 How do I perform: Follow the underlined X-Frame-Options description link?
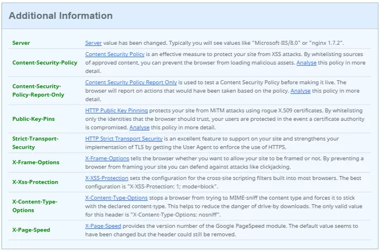point(107,158)
